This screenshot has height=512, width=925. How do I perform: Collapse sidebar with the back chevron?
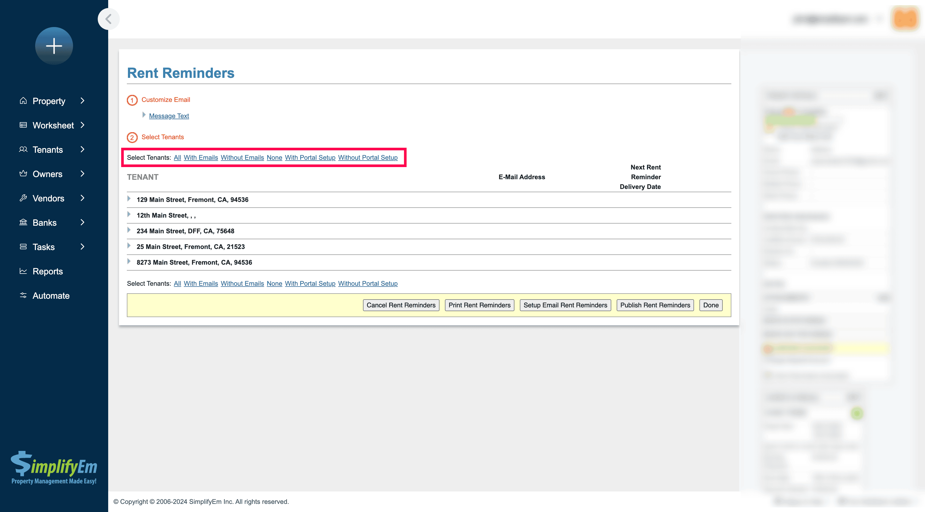click(108, 19)
